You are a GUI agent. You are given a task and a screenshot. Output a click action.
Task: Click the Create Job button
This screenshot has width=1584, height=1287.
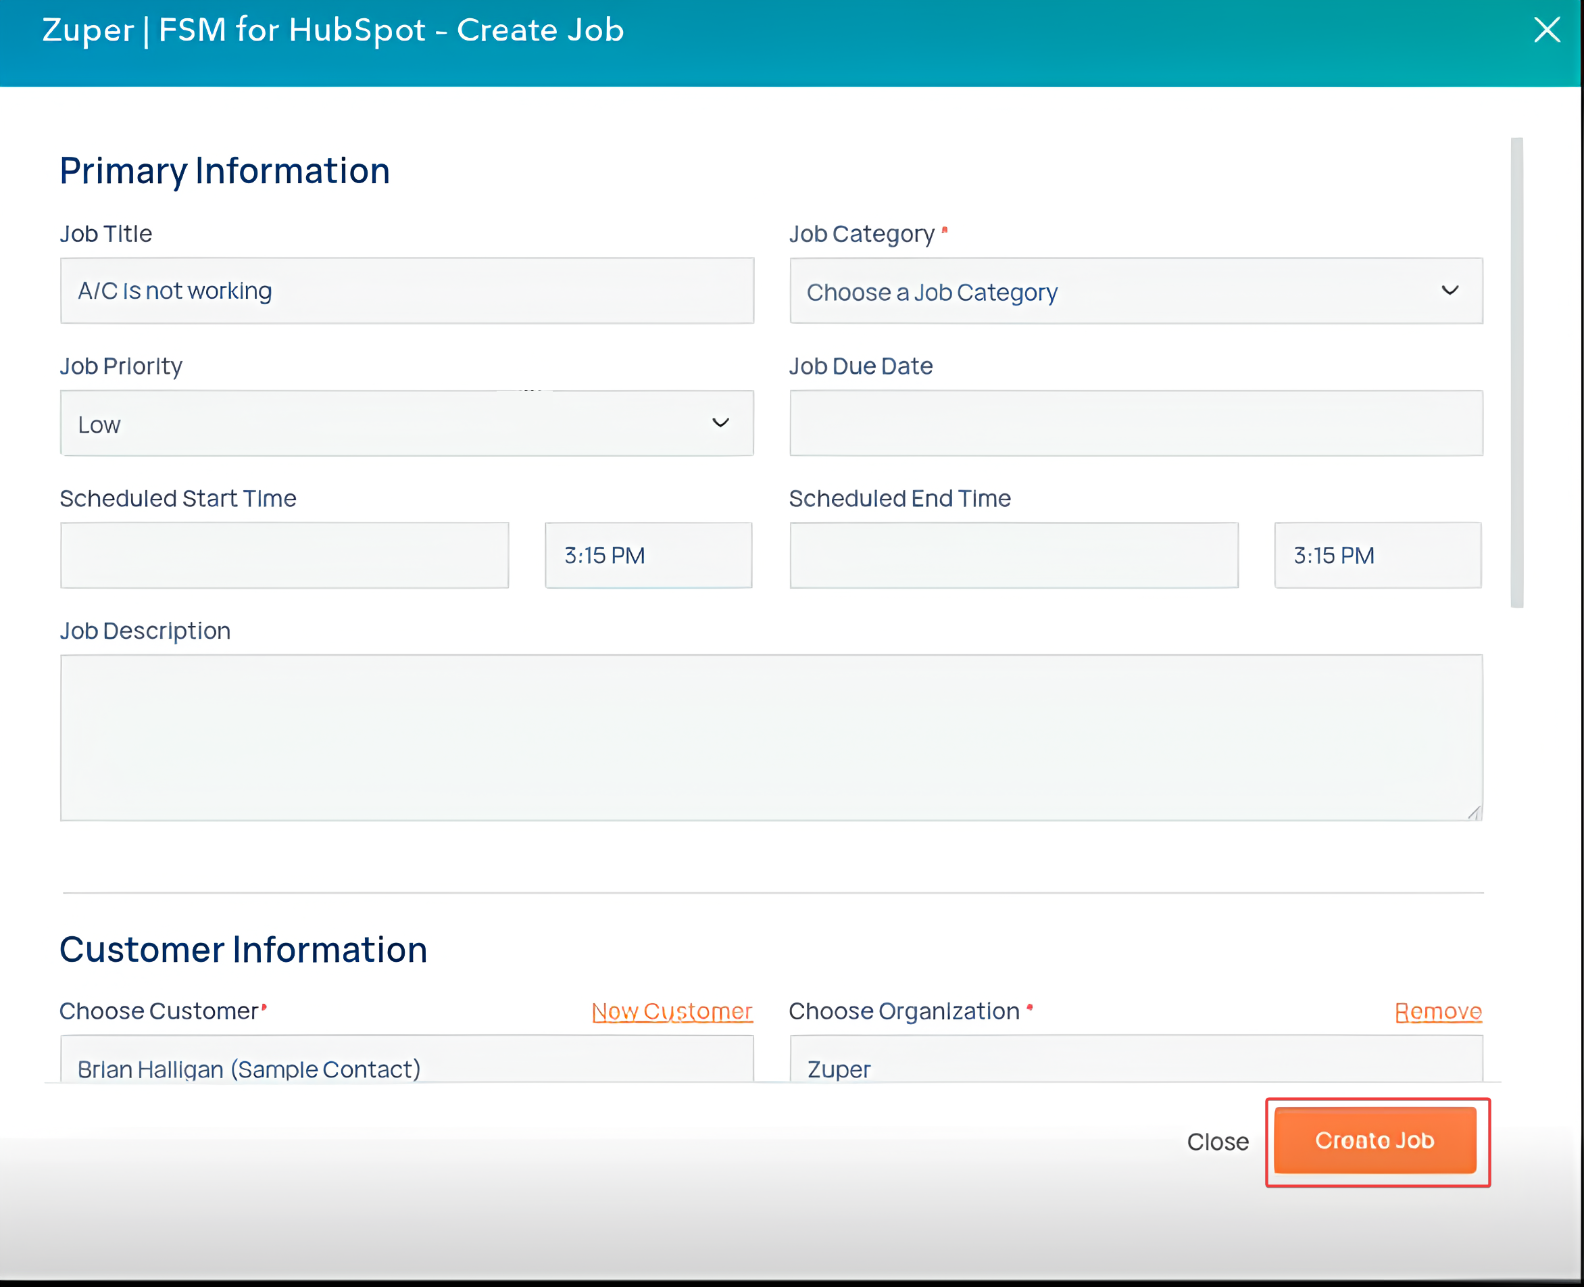tap(1375, 1140)
